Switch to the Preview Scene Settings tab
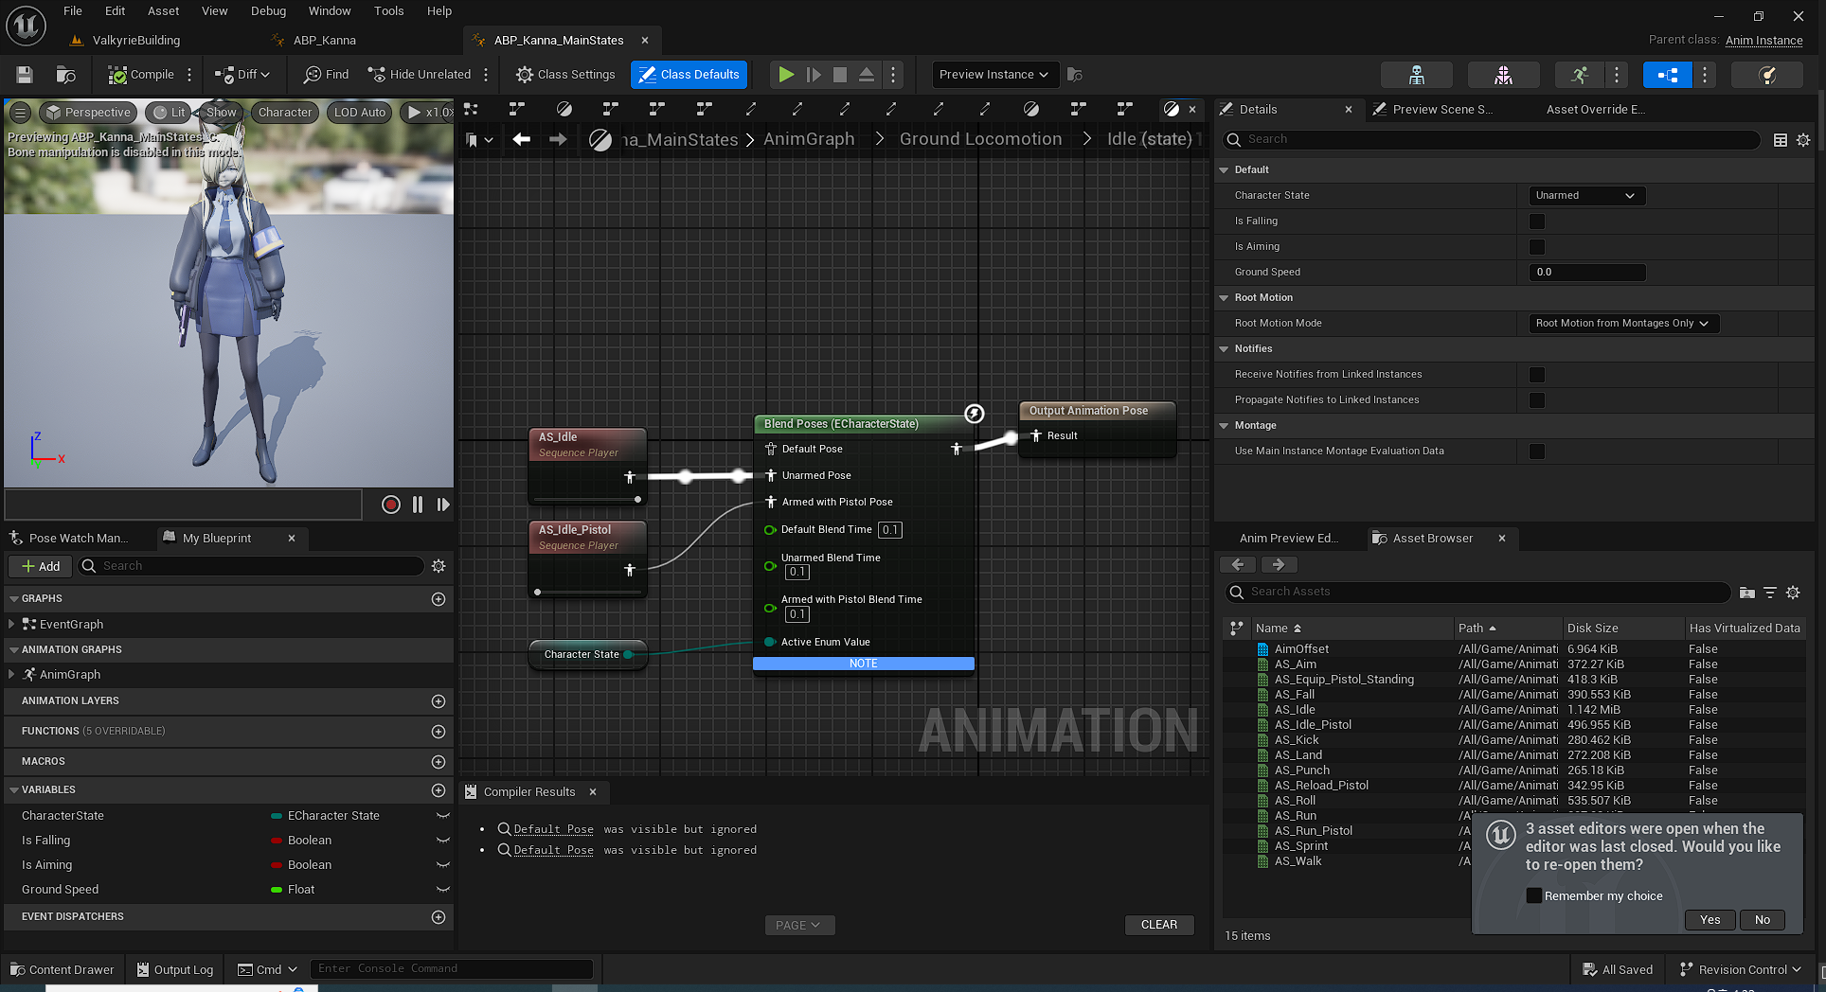Viewport: 1826px width, 992px height. point(1433,110)
